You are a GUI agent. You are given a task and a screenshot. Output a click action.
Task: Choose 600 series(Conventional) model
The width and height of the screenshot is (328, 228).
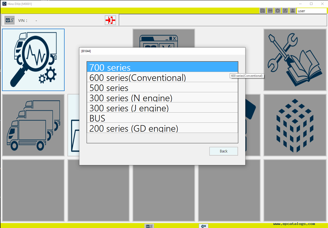point(162,77)
